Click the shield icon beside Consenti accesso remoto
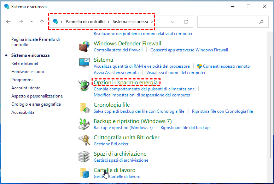This screenshot has width=274, height=184. click(x=199, y=66)
